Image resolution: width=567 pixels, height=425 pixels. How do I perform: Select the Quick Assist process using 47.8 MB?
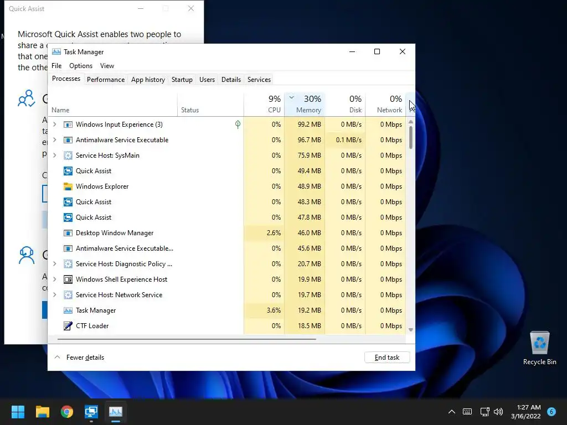point(226,217)
